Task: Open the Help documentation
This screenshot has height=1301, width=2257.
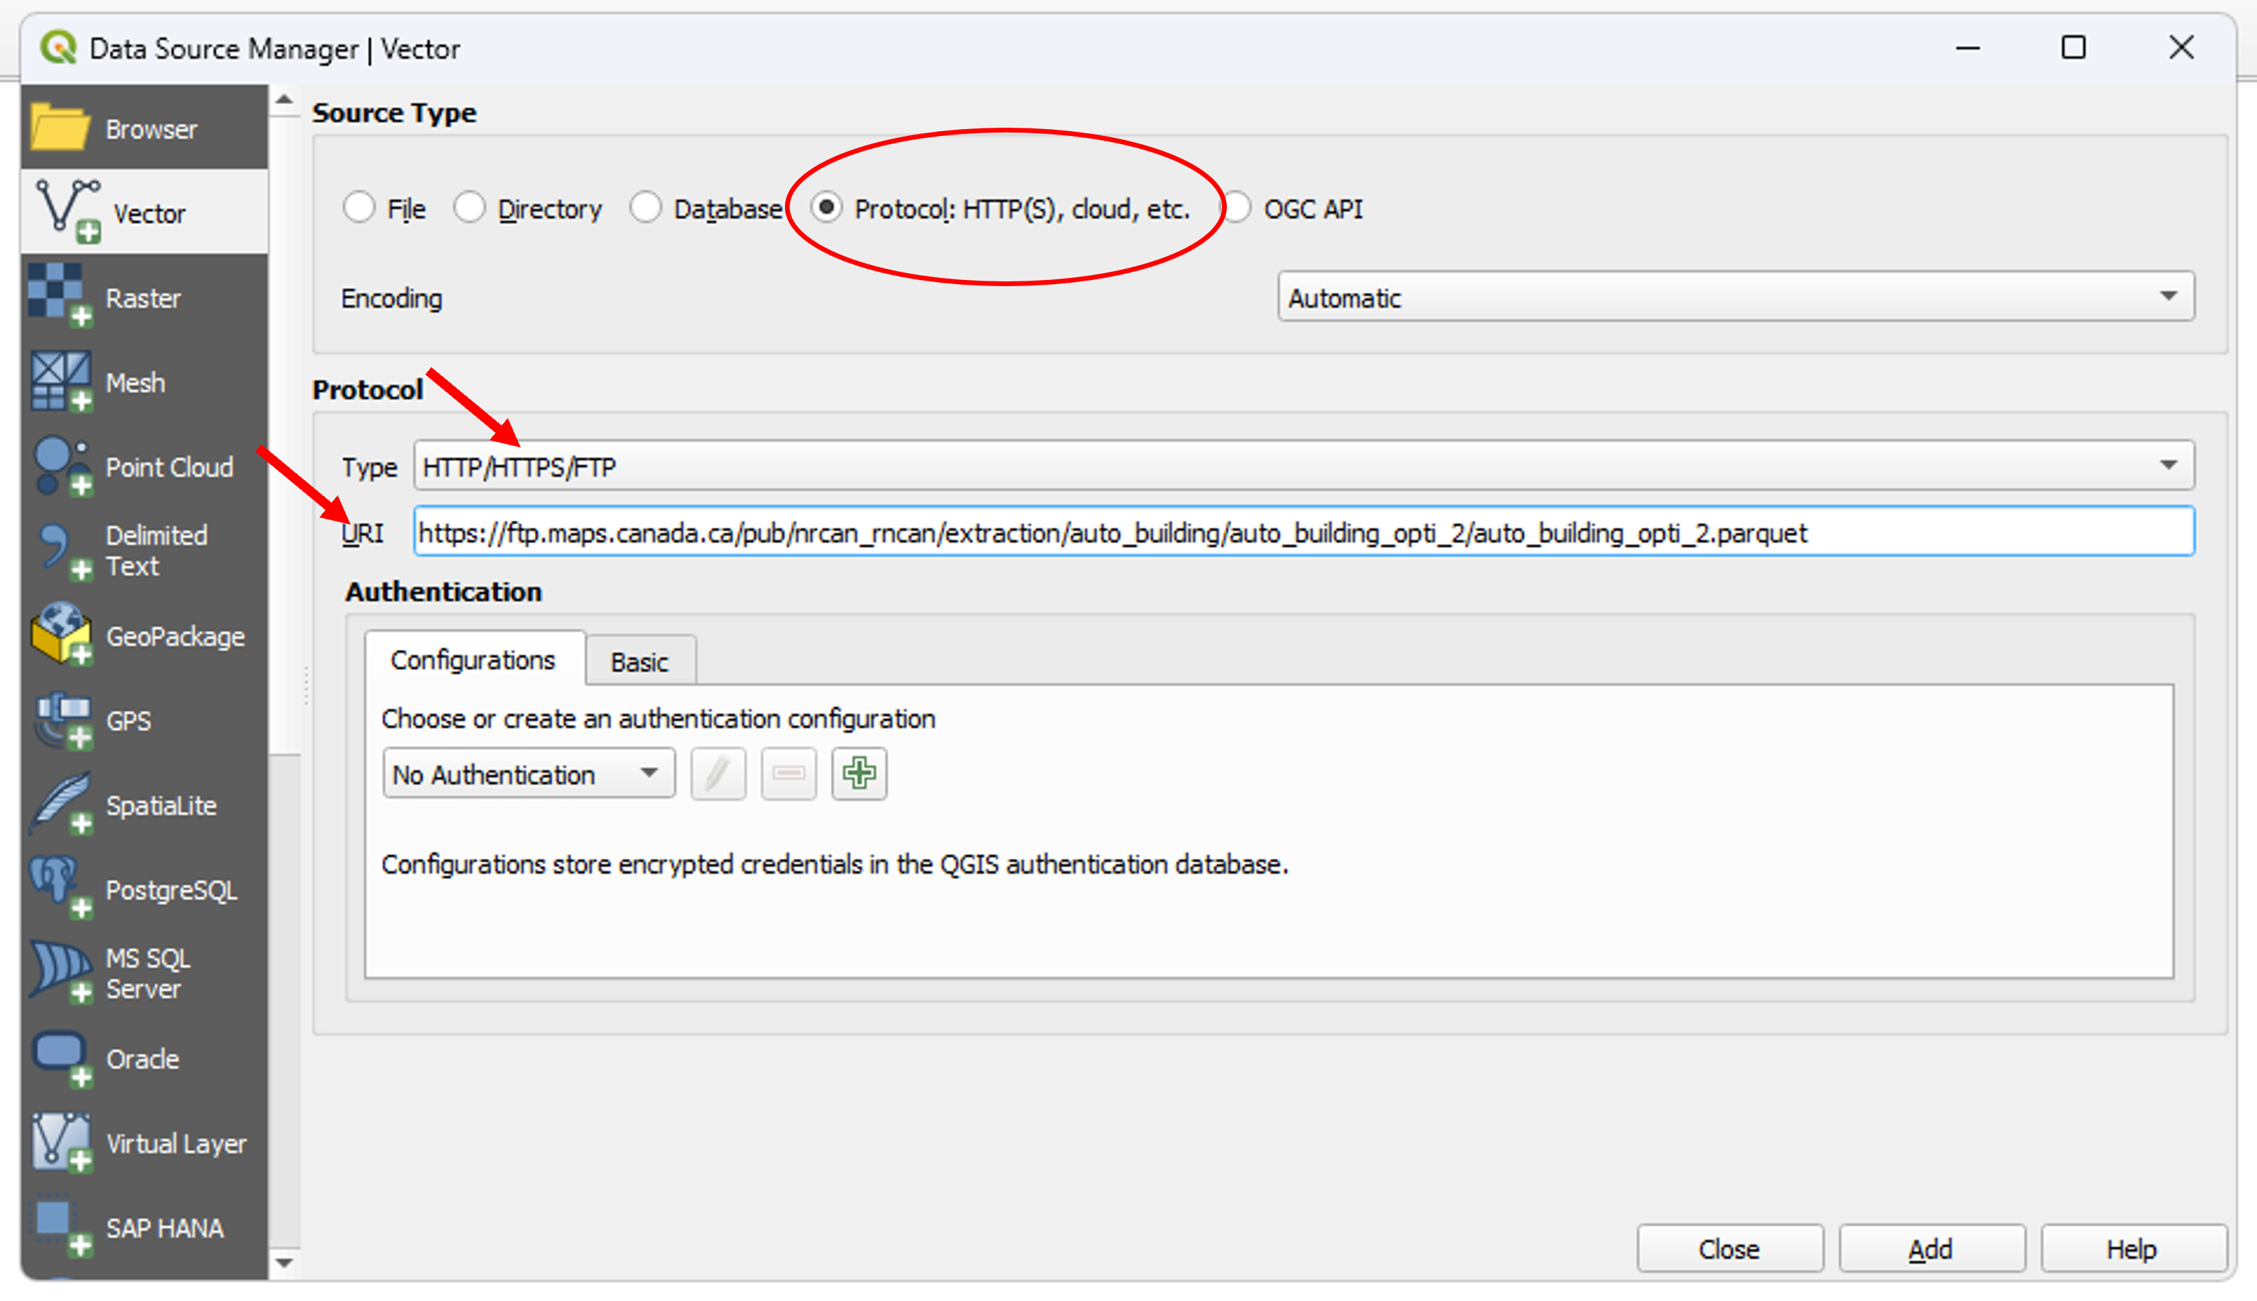Action: click(2131, 1248)
